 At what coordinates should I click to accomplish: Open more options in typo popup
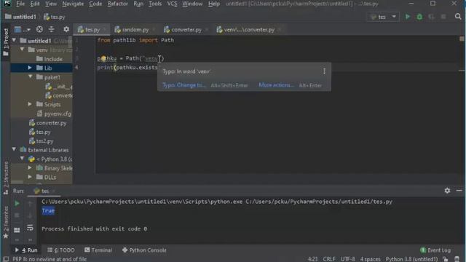pyautogui.click(x=324, y=71)
